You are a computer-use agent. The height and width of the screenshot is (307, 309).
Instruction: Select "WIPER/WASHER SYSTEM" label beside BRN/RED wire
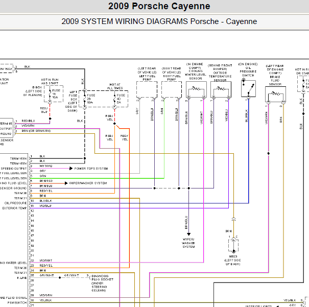point(88,183)
